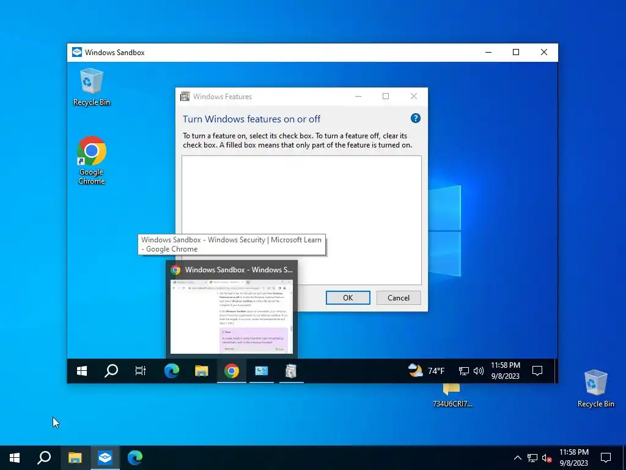Click the Windows features list box
Viewport: 626px width, 470px height.
[x=301, y=220]
